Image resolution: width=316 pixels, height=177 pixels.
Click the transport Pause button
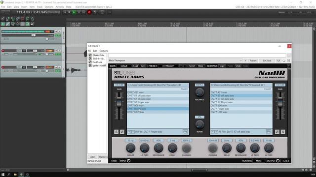coord(79,12)
